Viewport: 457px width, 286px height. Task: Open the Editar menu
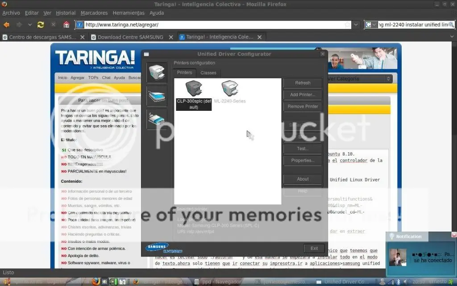coord(32,13)
